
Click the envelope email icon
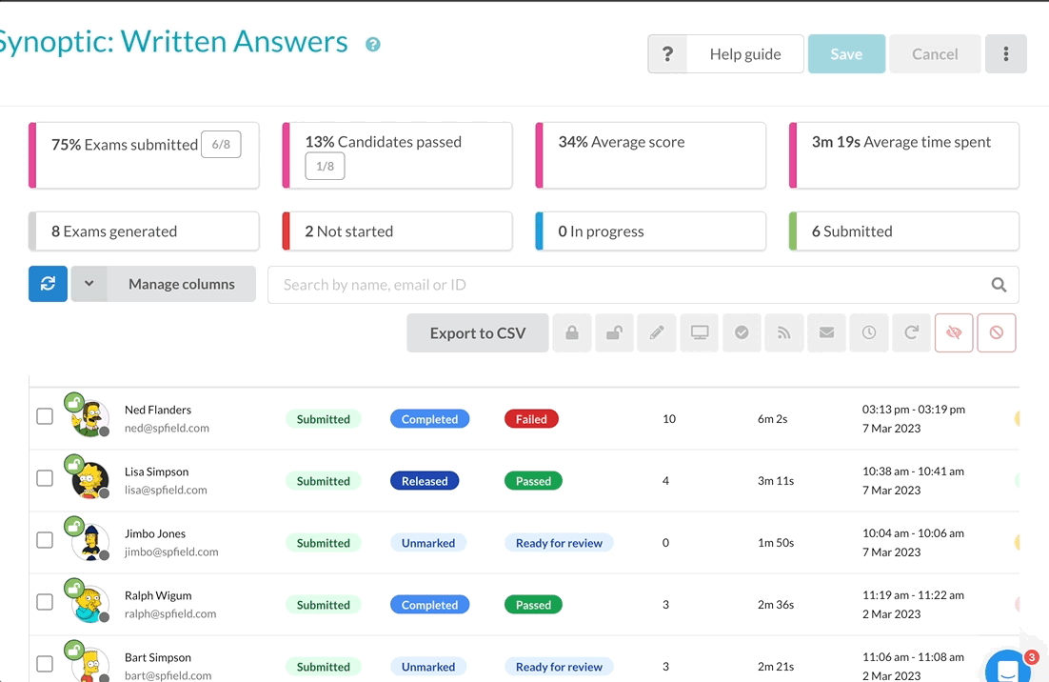point(826,333)
